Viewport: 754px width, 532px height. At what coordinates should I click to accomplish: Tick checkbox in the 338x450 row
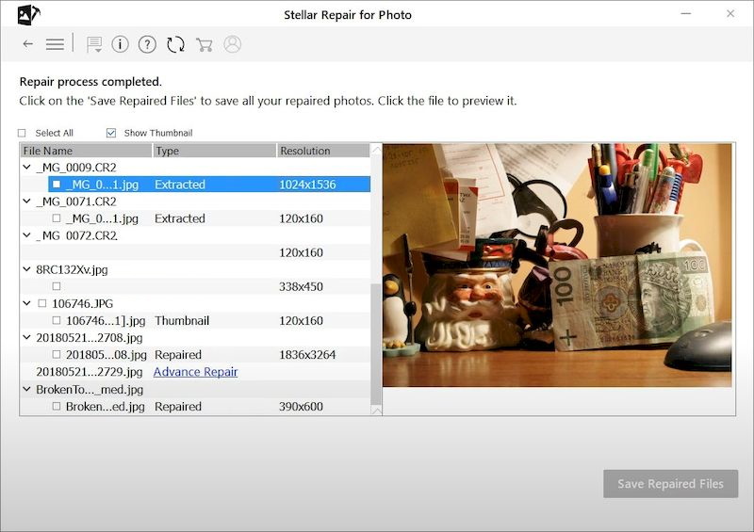coord(57,286)
